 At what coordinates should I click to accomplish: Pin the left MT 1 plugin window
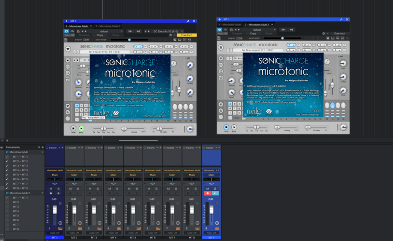(x=188, y=21)
